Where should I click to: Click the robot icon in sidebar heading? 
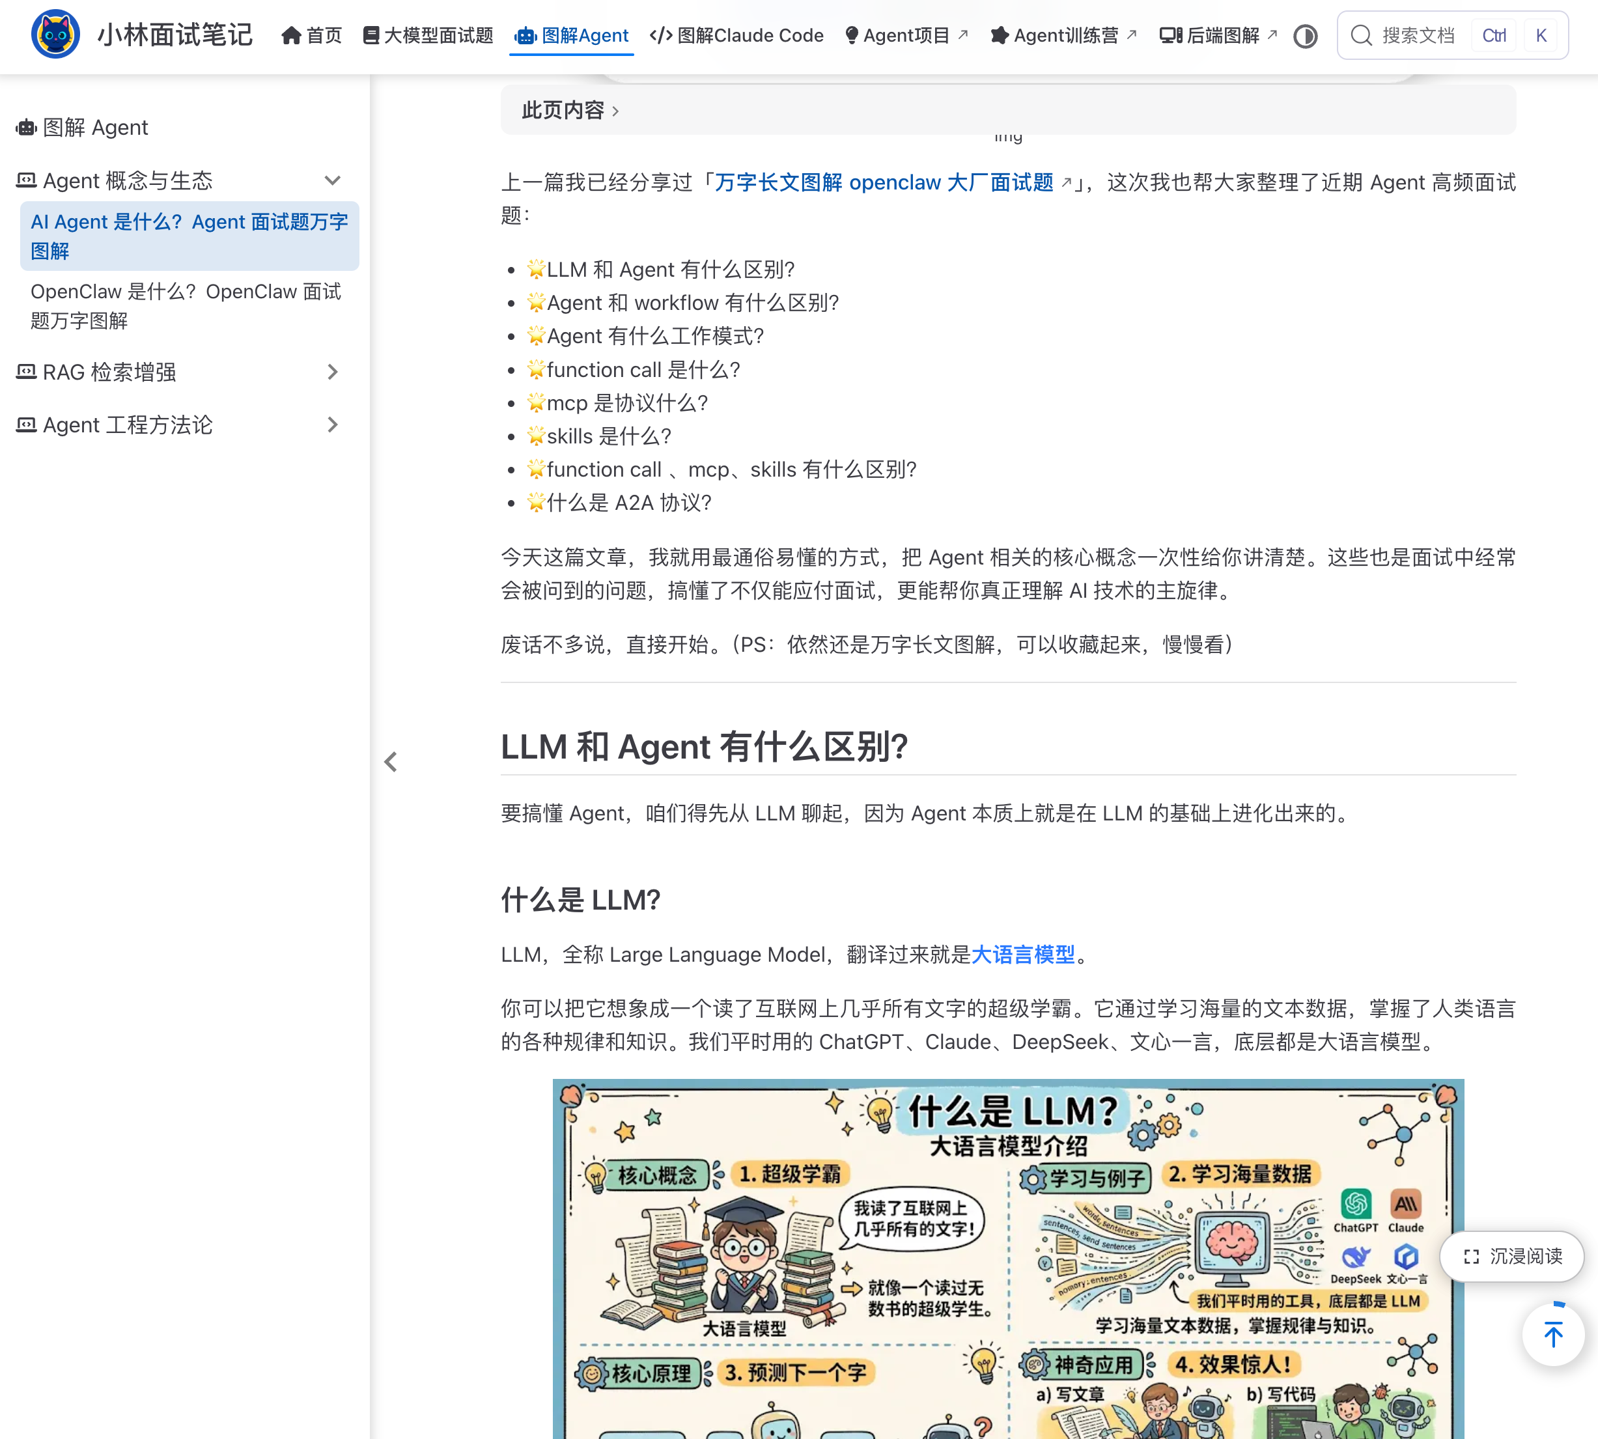click(x=26, y=128)
